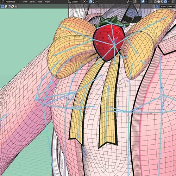Open the Global transform orientation dropdown

tap(75, 2)
